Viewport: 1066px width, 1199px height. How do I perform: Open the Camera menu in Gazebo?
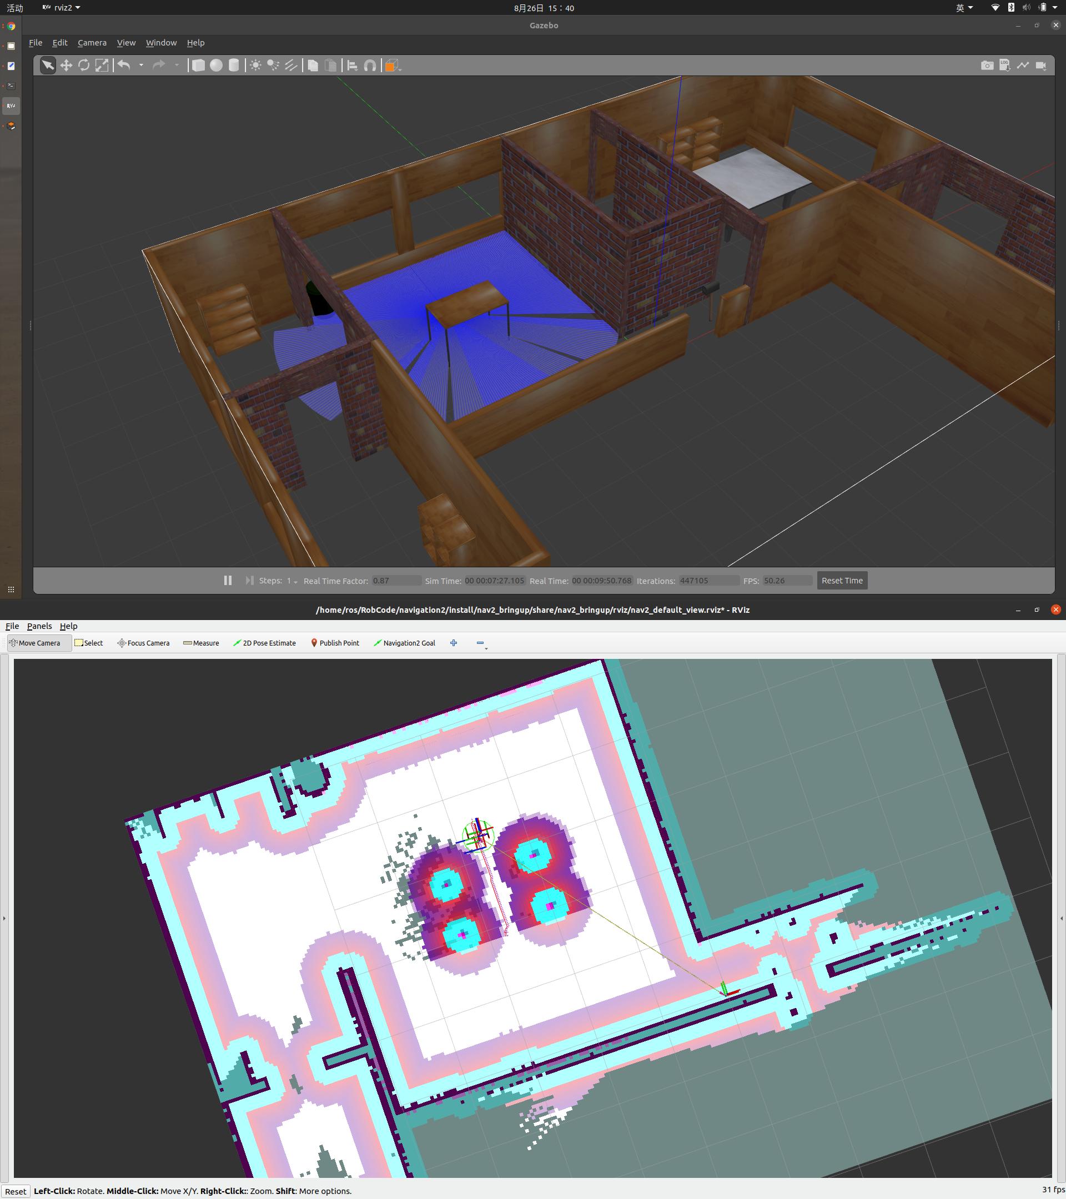pyautogui.click(x=92, y=43)
